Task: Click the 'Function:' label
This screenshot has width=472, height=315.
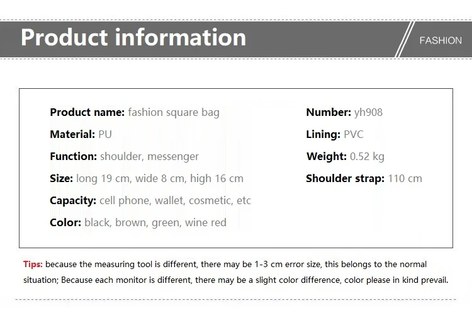Action: 74,156
